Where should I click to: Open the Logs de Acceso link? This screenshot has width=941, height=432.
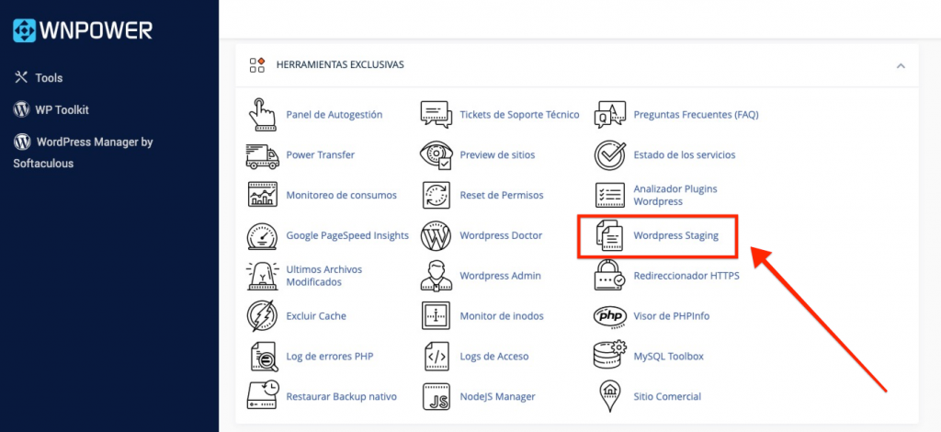coord(494,357)
